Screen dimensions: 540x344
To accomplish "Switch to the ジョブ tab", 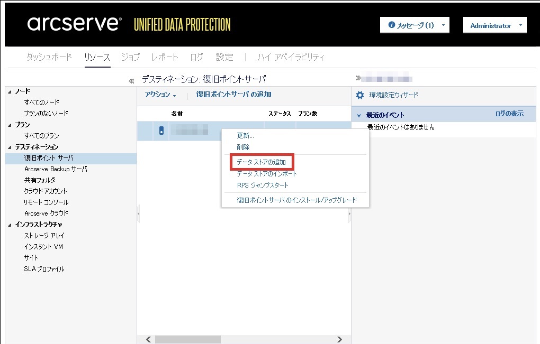I will tap(131, 57).
